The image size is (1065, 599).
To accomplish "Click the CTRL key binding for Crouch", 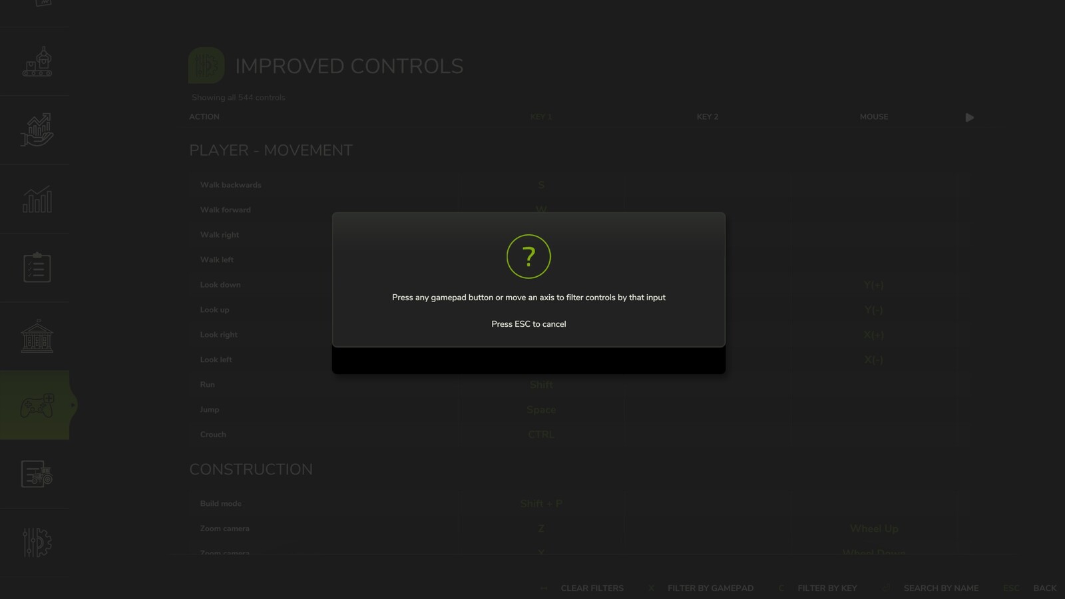I will click(541, 435).
